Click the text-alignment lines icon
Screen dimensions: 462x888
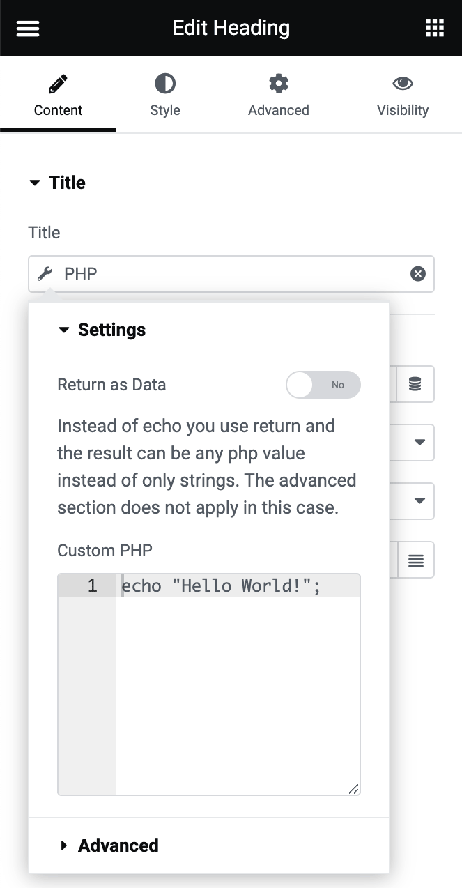[x=415, y=560]
